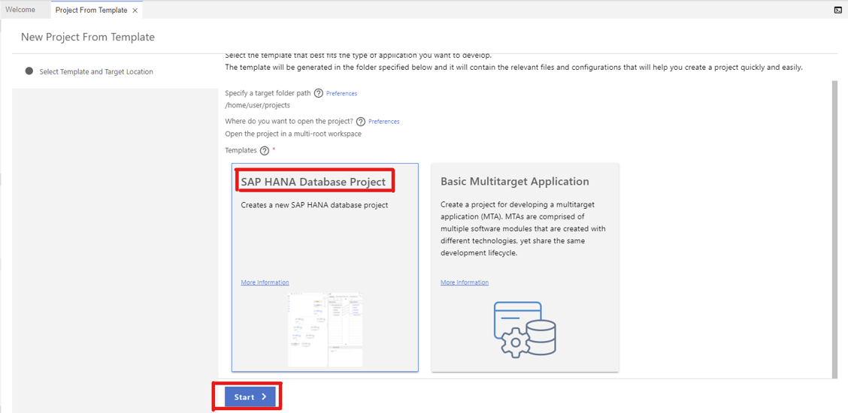The height and width of the screenshot is (413, 848).
Task: Close the Project From Template tab
Action: point(135,11)
